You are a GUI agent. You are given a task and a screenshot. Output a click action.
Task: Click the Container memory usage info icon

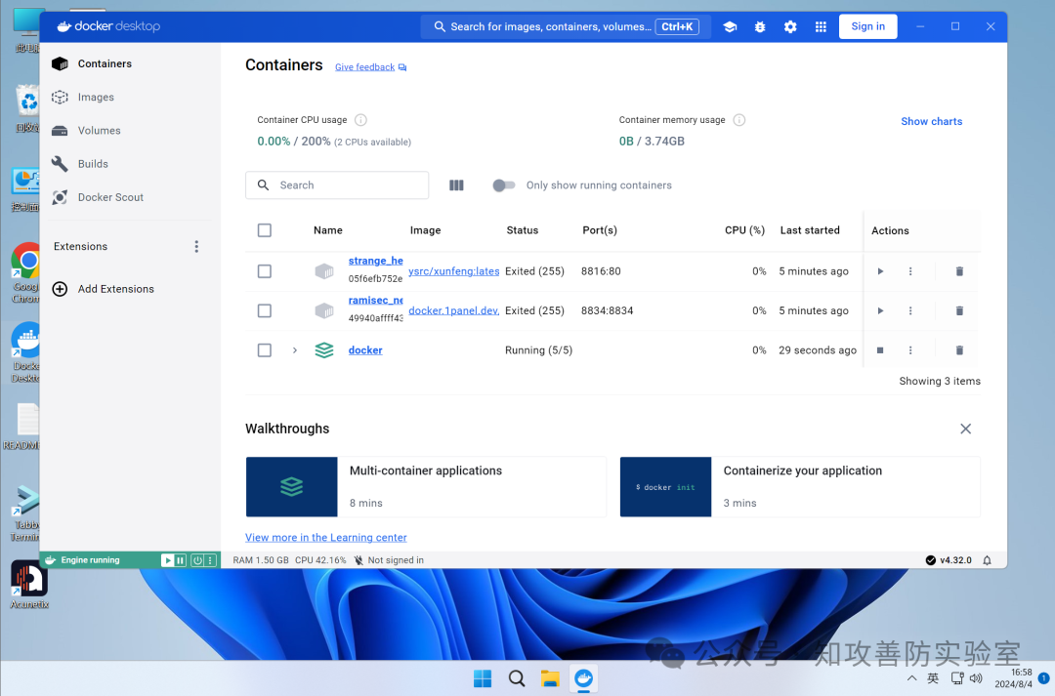point(738,120)
